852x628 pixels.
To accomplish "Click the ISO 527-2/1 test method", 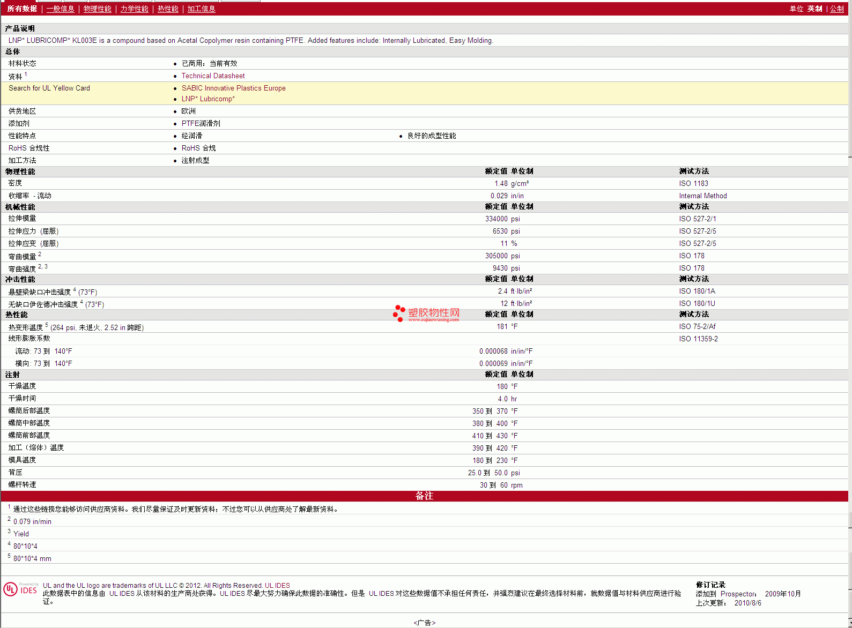I will [698, 219].
